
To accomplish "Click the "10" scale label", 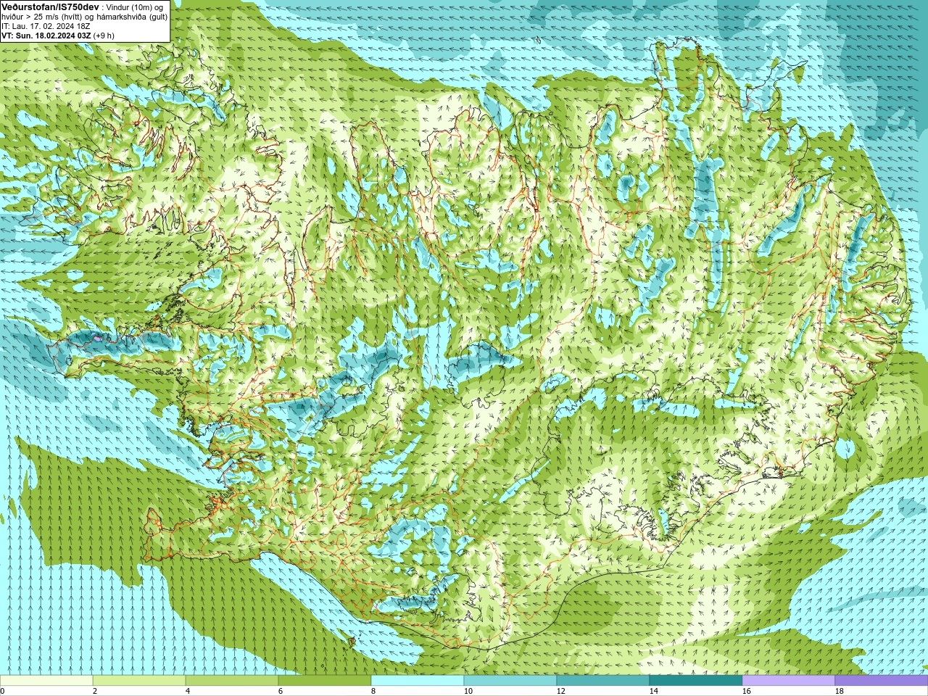I will tap(468, 691).
